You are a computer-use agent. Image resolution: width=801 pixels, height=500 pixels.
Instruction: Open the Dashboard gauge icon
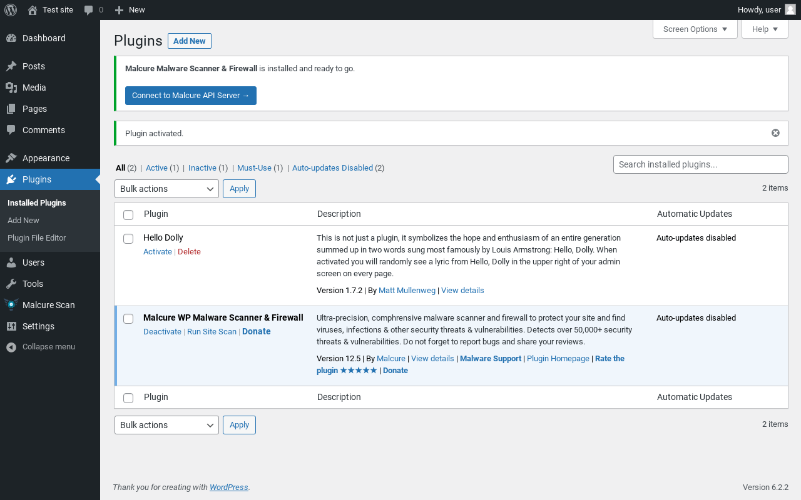pyautogui.click(x=11, y=38)
